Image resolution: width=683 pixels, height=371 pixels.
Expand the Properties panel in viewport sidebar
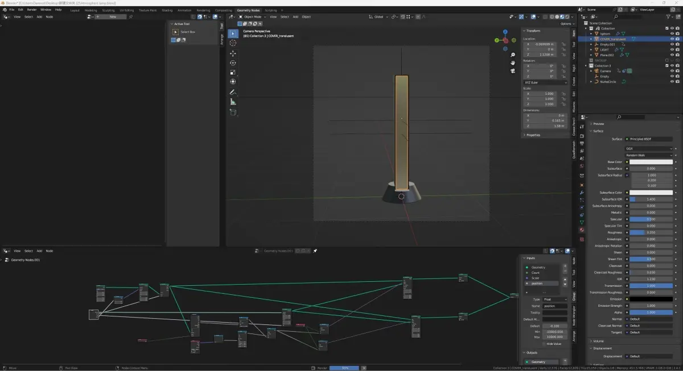[x=533, y=135]
